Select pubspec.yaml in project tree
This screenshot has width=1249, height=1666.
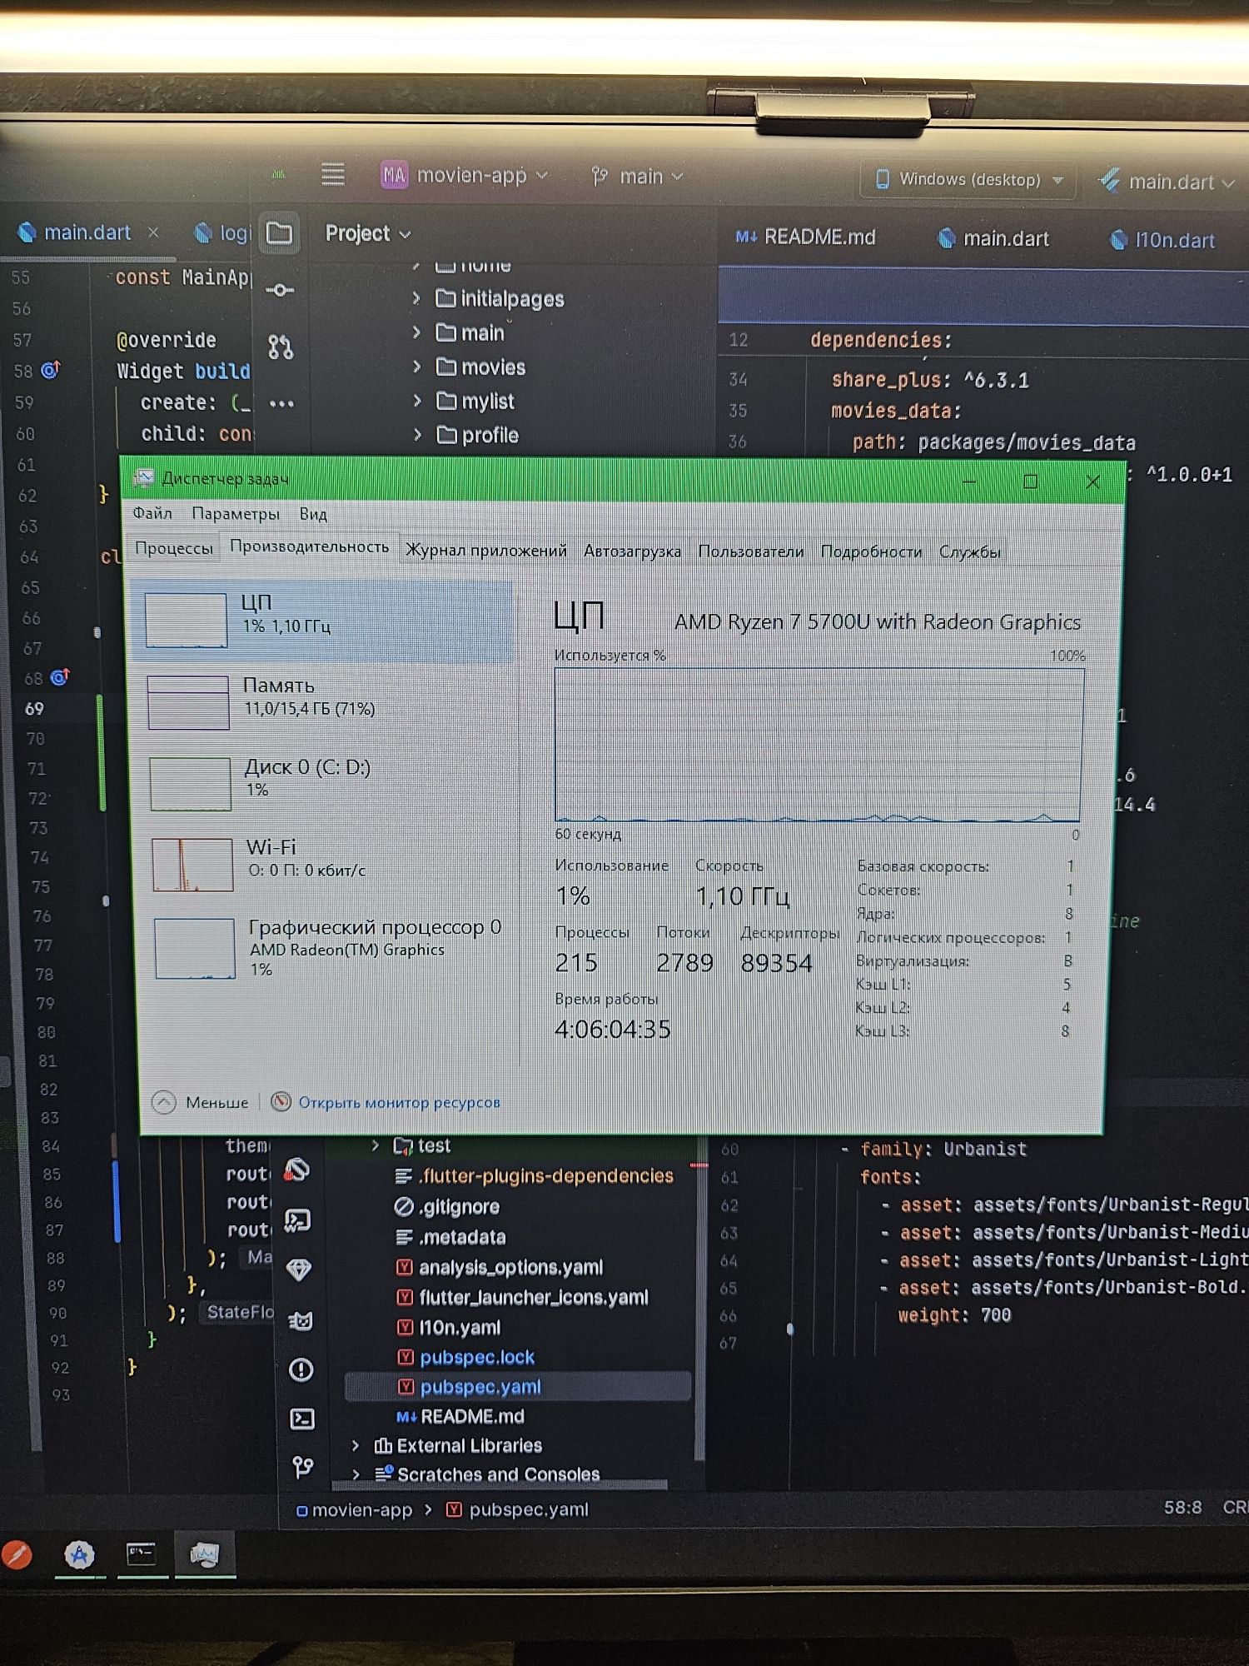[x=517, y=1386]
